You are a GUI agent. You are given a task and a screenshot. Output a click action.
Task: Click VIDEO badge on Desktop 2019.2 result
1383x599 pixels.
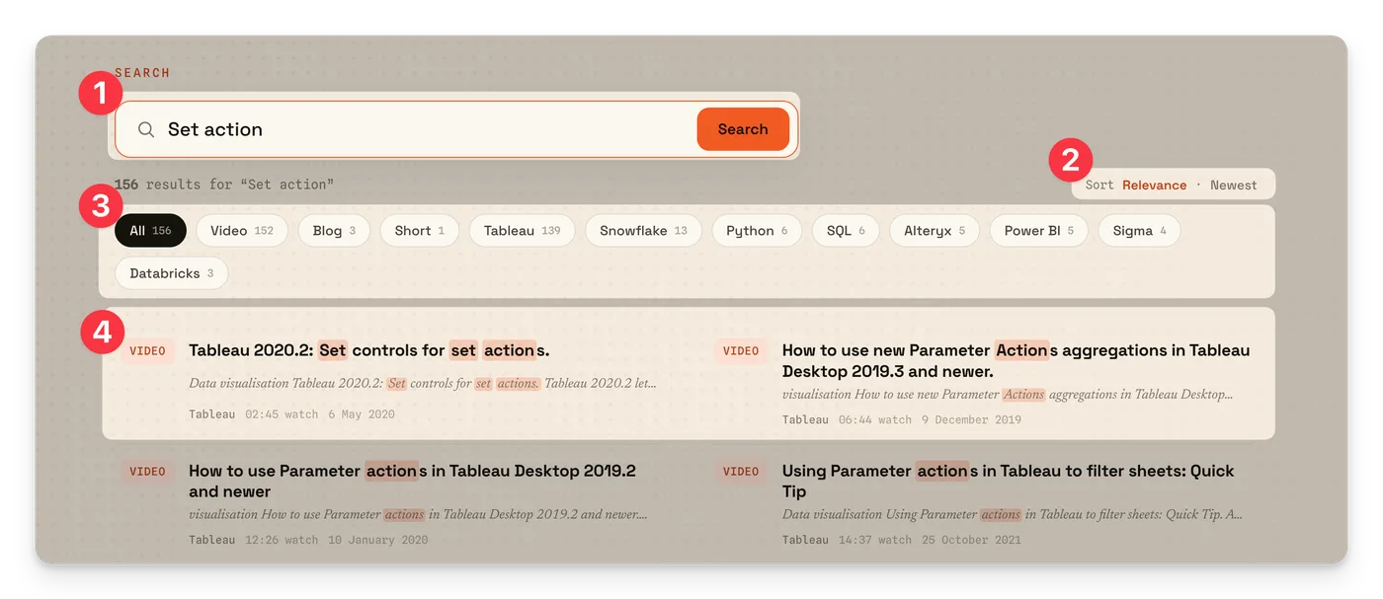point(148,472)
